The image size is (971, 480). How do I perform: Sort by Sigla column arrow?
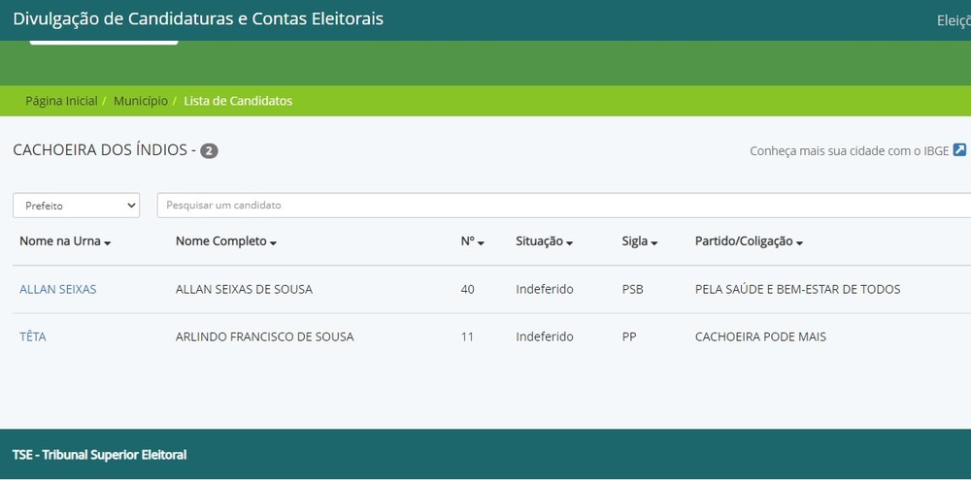(x=653, y=243)
